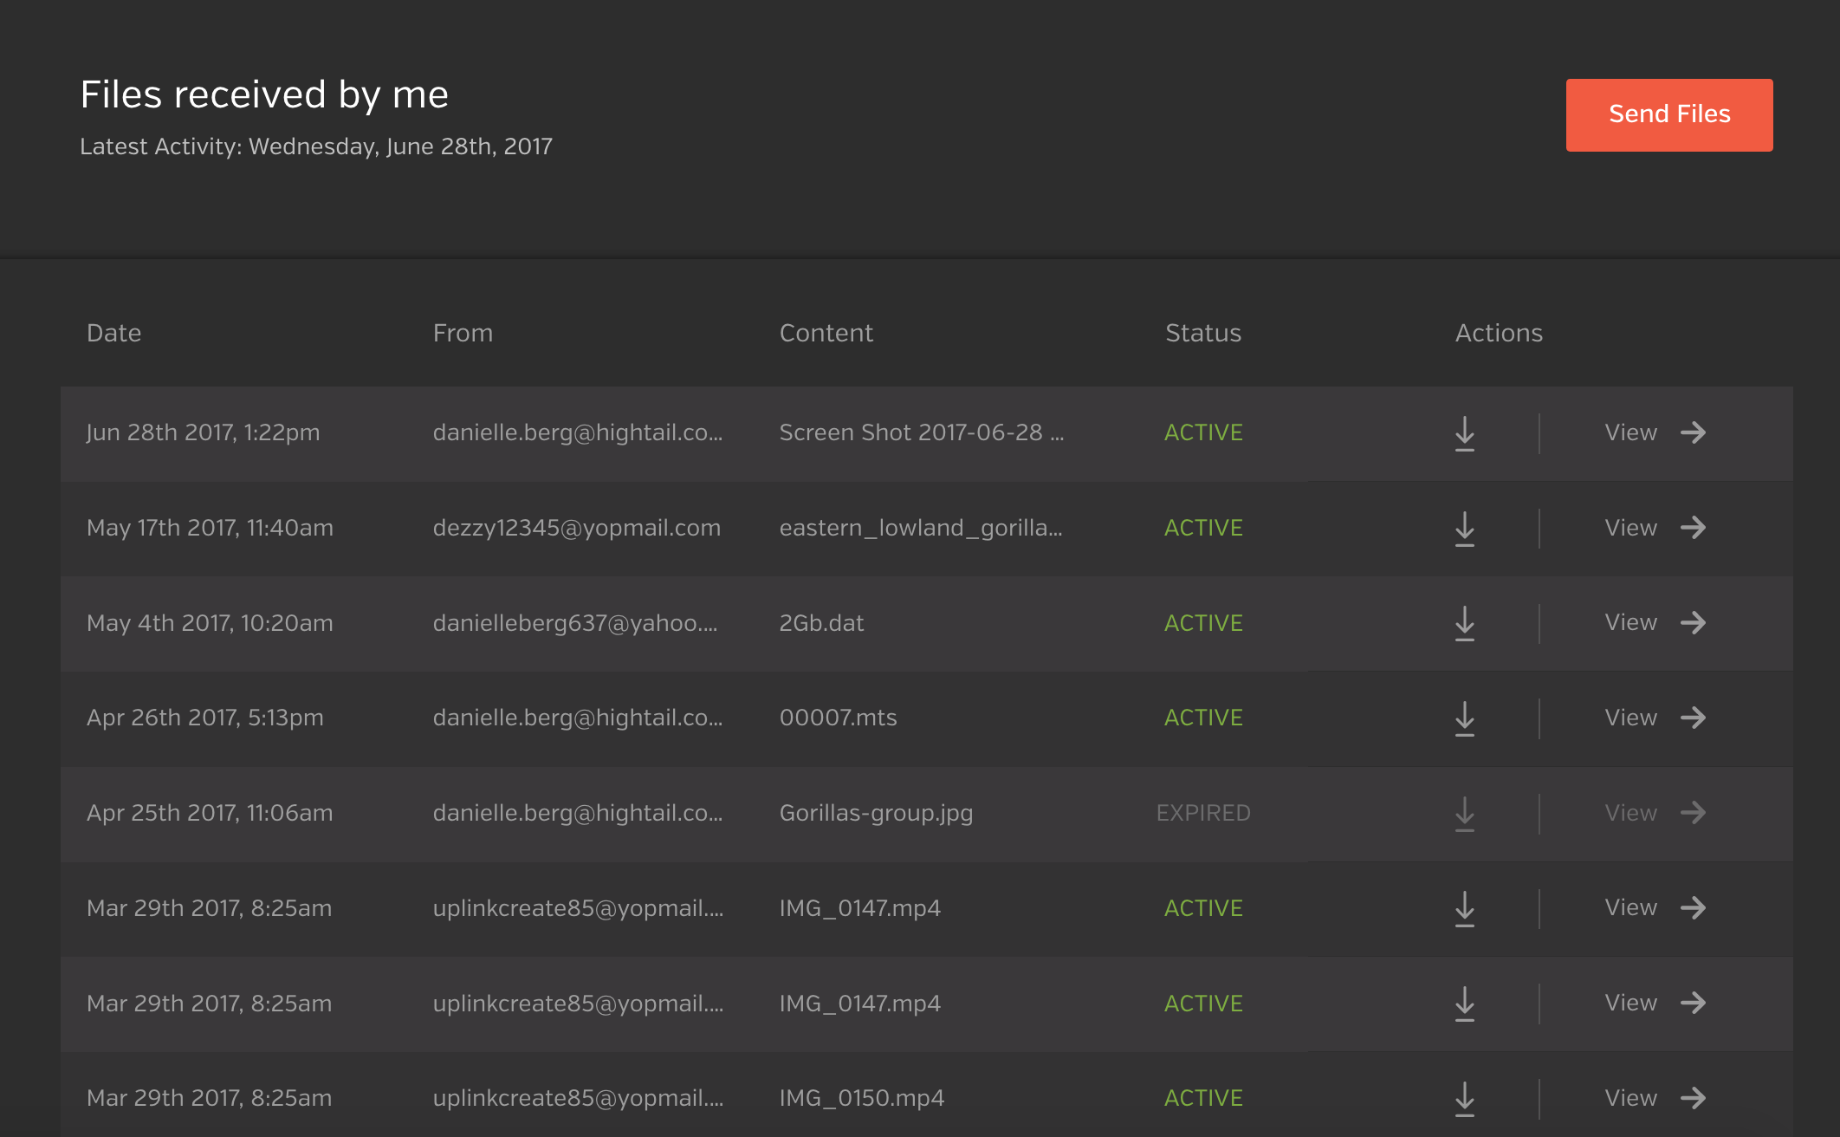Download the 00007.mts file
The image size is (1840, 1137).
(1464, 718)
